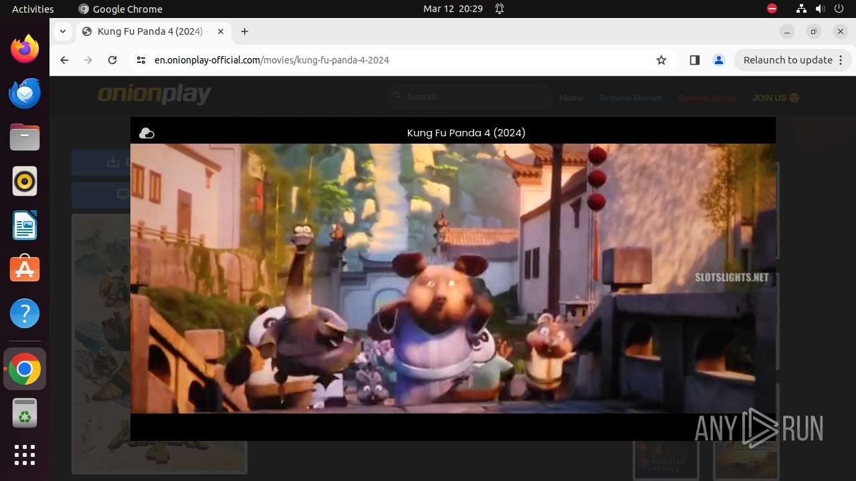
Task: Click the cloud icon in the player header
Action: (x=146, y=134)
